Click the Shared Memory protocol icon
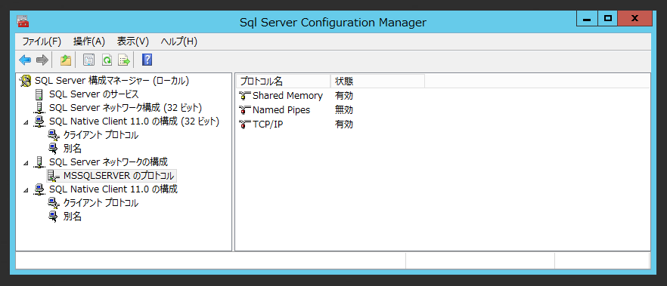667x286 pixels. [244, 96]
